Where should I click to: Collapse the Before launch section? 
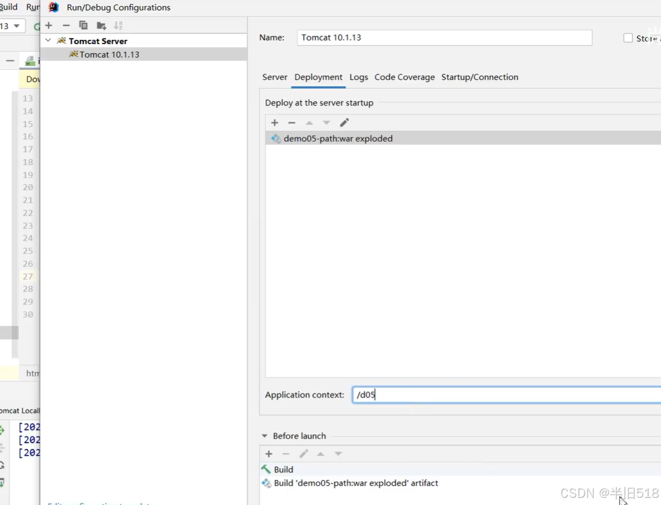(x=265, y=436)
